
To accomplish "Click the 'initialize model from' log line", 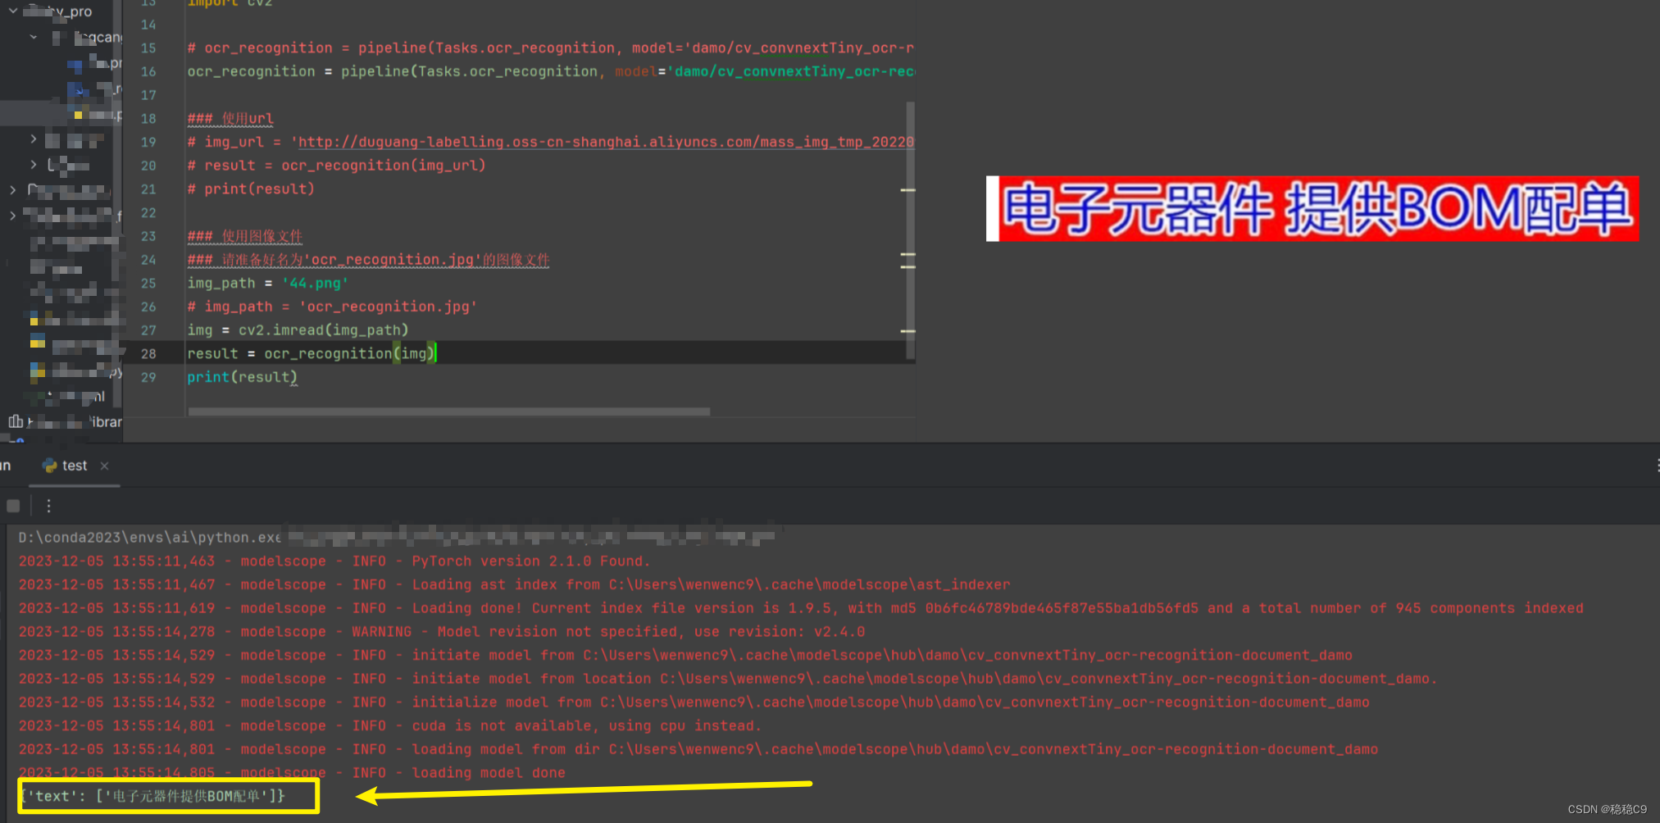I will 694,703.
